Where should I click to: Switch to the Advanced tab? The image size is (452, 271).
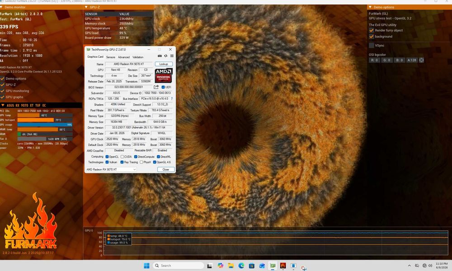124,57
